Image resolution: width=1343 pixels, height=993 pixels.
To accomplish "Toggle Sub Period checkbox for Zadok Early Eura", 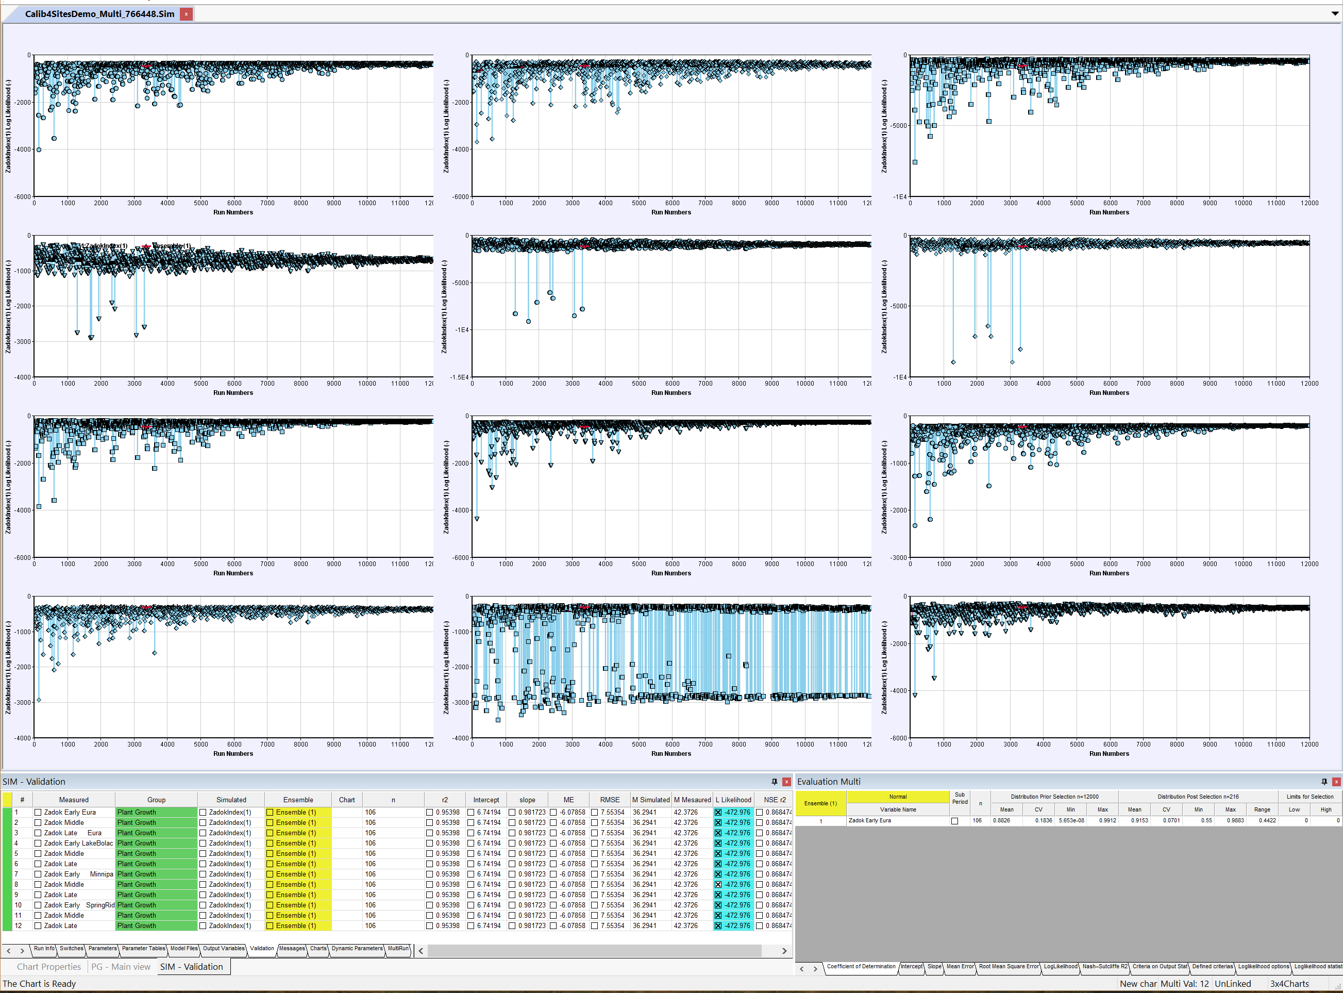I will [x=954, y=821].
